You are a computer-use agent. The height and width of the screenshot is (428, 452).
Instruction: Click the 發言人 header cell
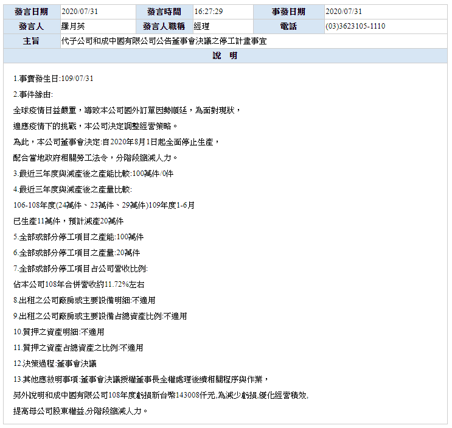pos(32,27)
